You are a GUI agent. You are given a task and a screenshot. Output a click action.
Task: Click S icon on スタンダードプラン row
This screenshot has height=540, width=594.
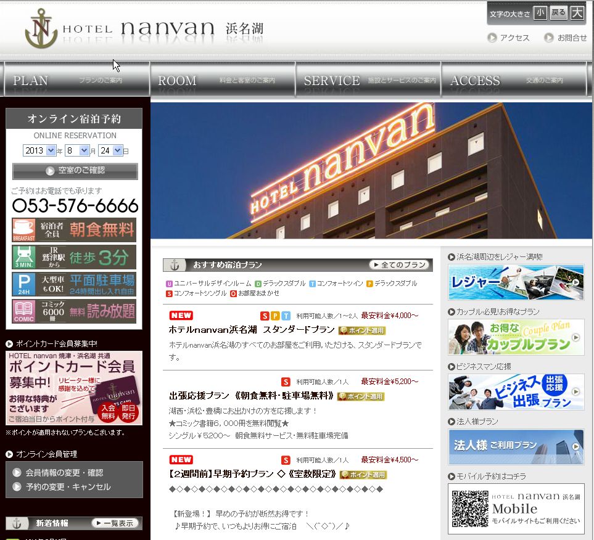265,316
